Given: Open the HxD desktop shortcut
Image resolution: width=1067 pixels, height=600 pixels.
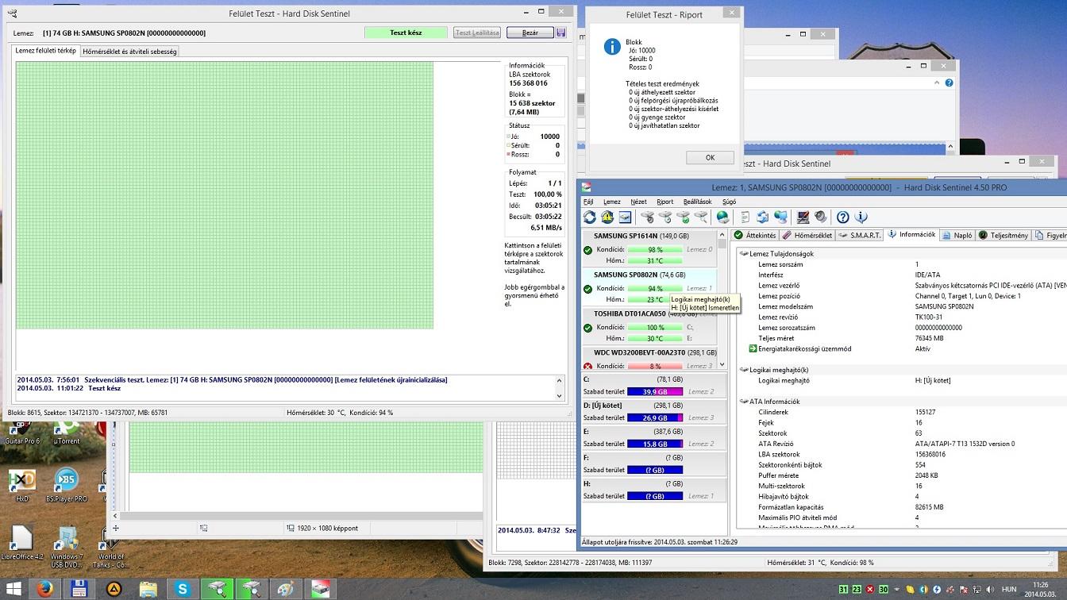Looking at the screenshot, I should click(x=21, y=484).
